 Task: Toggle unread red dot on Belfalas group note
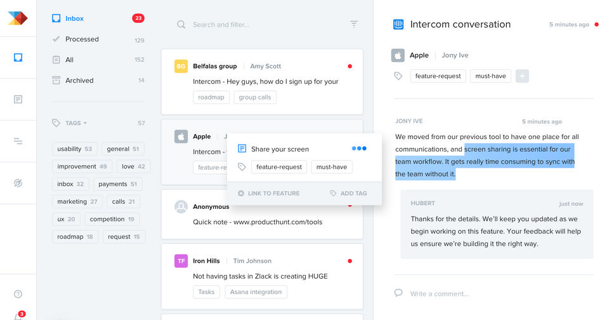(x=350, y=66)
